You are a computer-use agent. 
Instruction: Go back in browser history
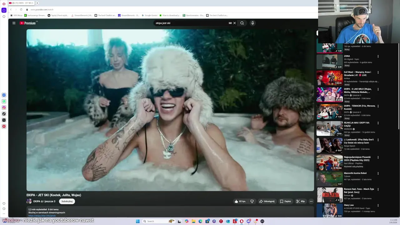[x=11, y=9]
